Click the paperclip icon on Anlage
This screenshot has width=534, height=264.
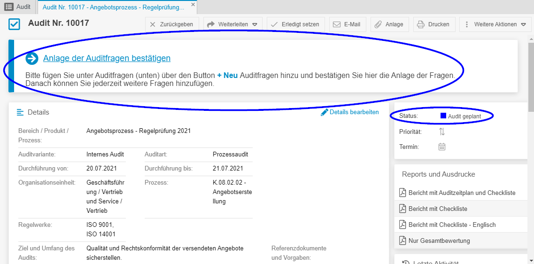[x=378, y=24]
